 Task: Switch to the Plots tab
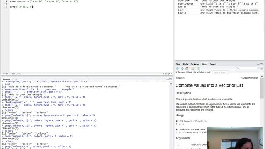(x=185, y=64)
